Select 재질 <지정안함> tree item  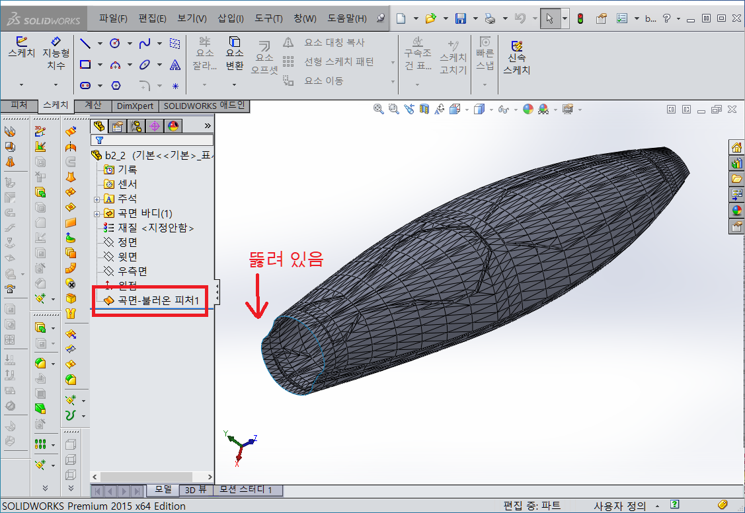pyautogui.click(x=149, y=228)
